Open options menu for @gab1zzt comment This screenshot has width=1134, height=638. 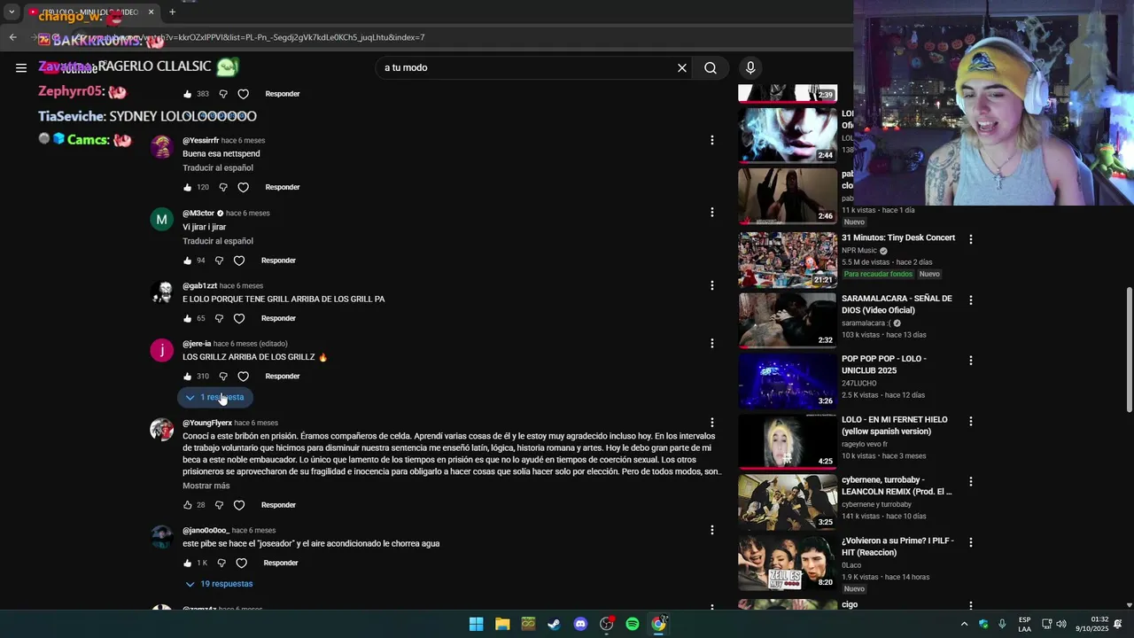click(711, 285)
